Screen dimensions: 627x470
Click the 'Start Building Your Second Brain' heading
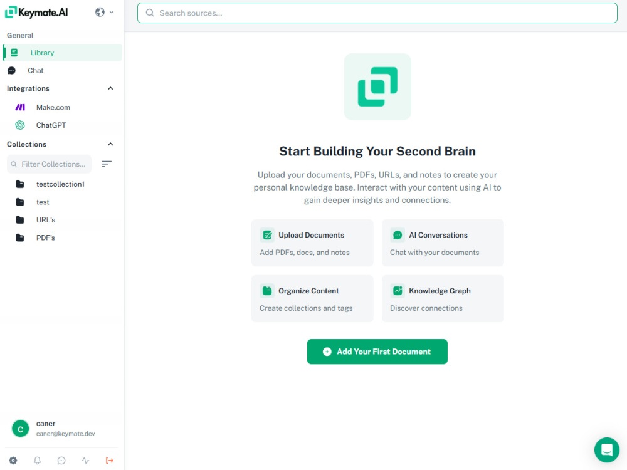(377, 152)
